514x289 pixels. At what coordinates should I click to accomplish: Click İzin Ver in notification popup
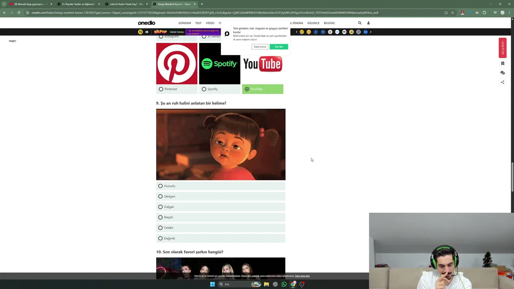point(279,47)
